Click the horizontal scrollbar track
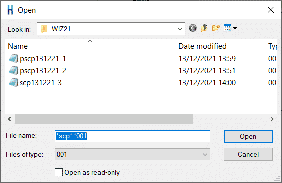 (231, 119)
